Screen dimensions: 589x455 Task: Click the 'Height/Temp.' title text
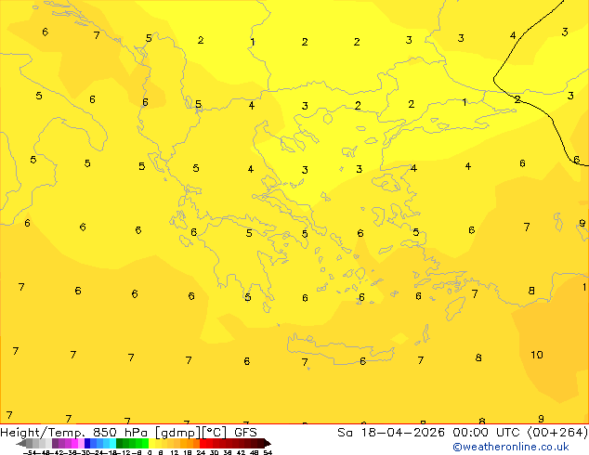click(x=43, y=433)
